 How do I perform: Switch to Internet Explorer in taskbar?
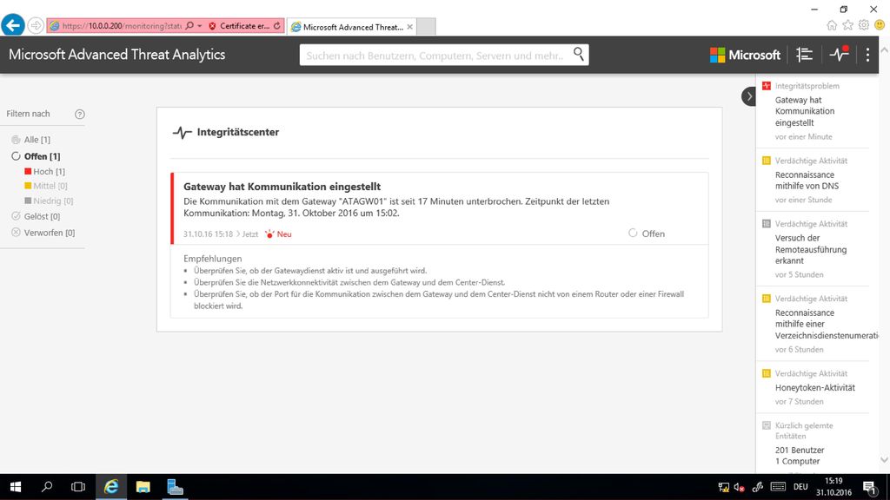[111, 487]
